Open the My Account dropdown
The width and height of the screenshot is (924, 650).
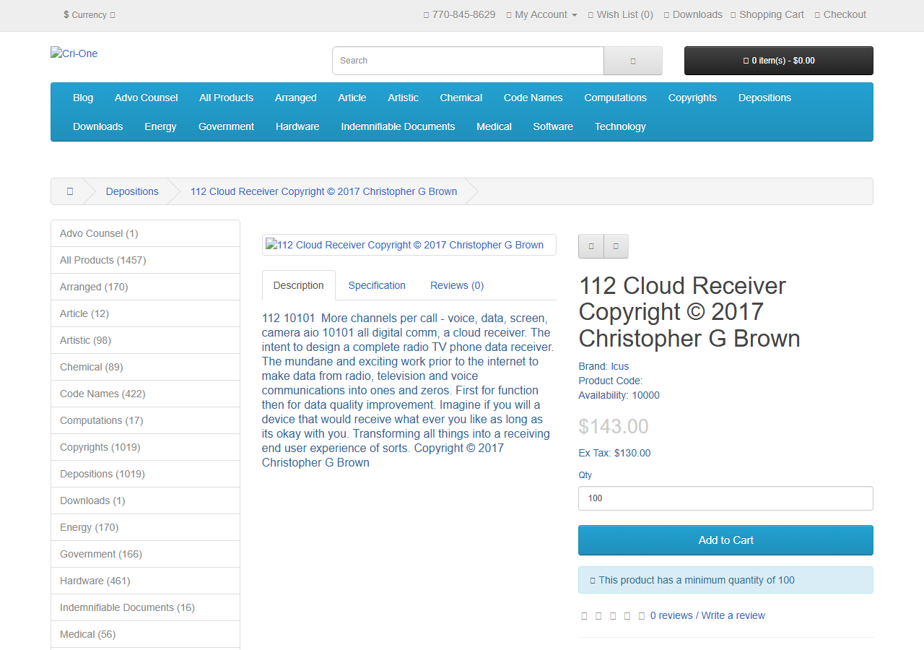pos(541,14)
